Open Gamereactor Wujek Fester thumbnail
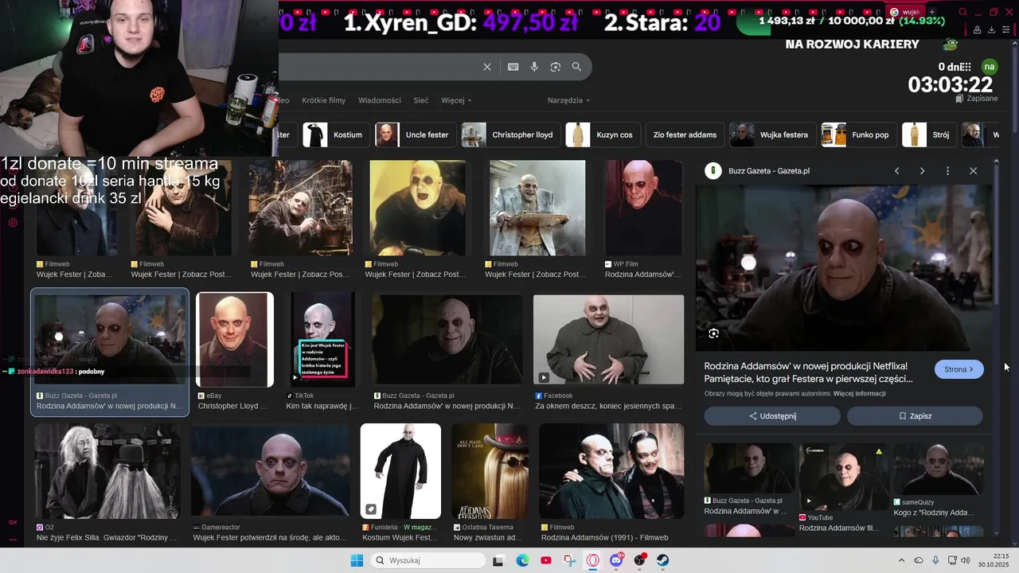 (270, 471)
